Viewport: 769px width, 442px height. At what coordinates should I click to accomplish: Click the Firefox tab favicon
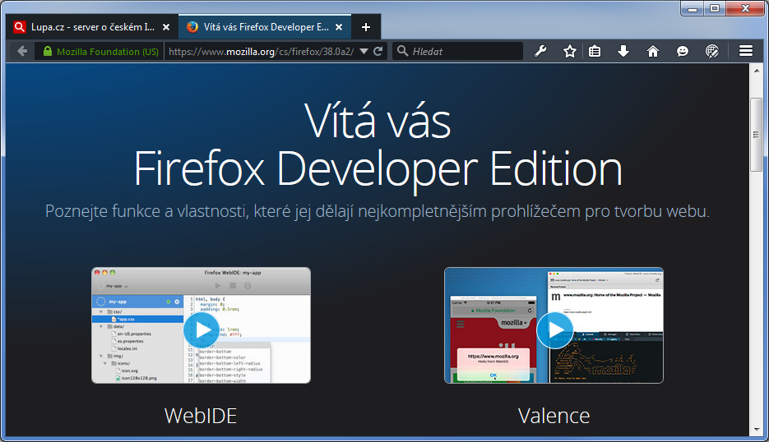coord(192,26)
